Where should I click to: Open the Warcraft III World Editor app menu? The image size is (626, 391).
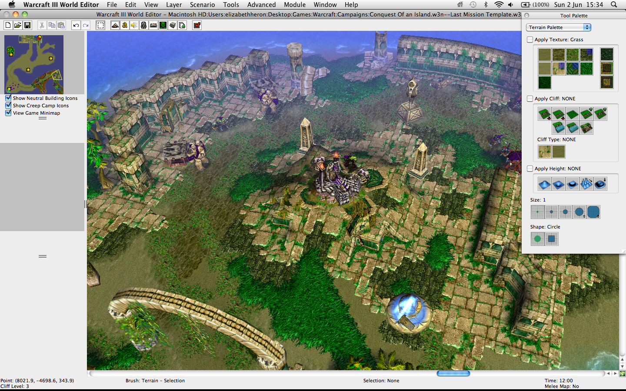tap(61, 5)
